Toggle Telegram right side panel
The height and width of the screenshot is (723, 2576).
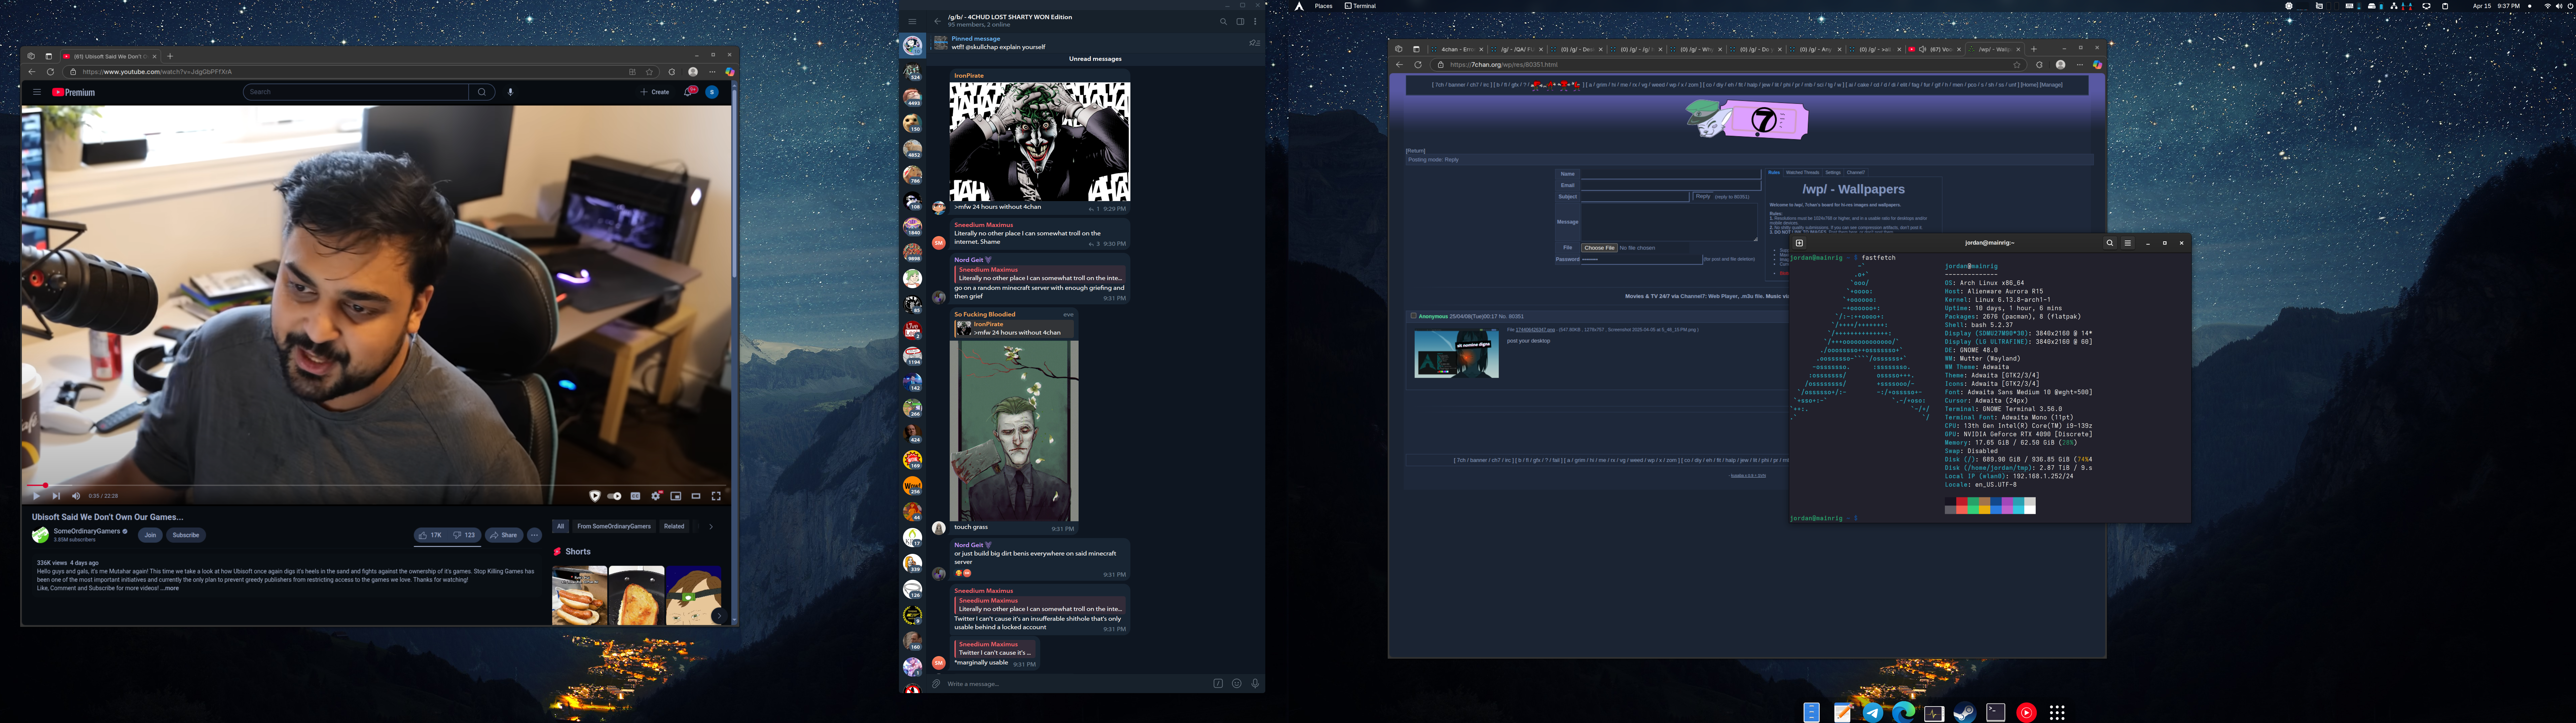(x=1240, y=21)
